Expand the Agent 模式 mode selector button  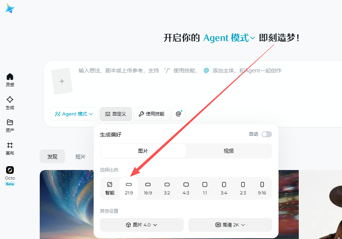click(74, 114)
